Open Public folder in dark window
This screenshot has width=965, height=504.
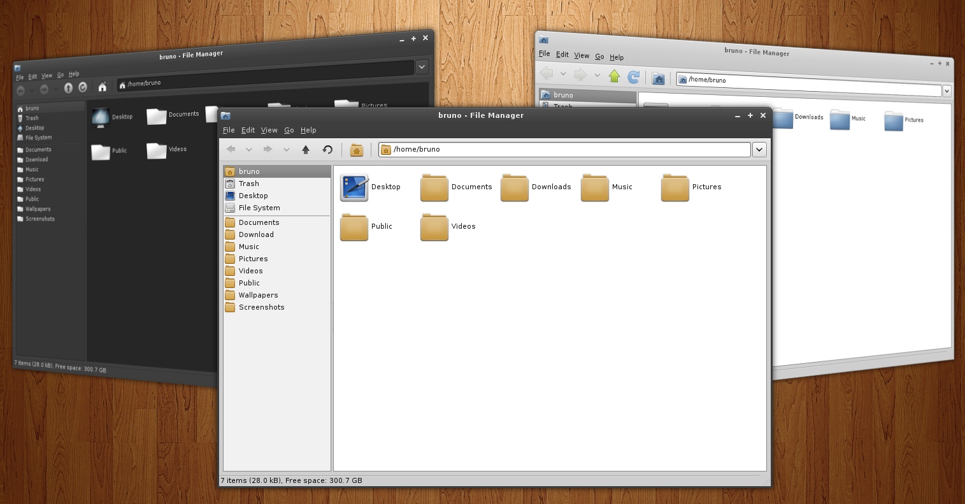(x=101, y=152)
